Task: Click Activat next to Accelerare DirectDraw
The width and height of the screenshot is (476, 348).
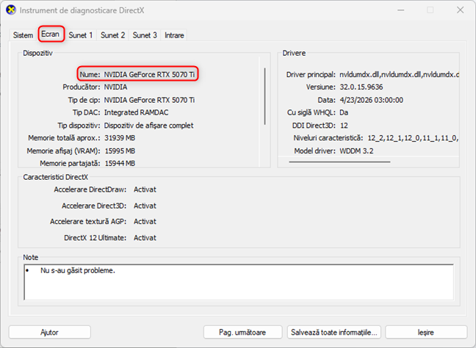Action: click(x=145, y=189)
